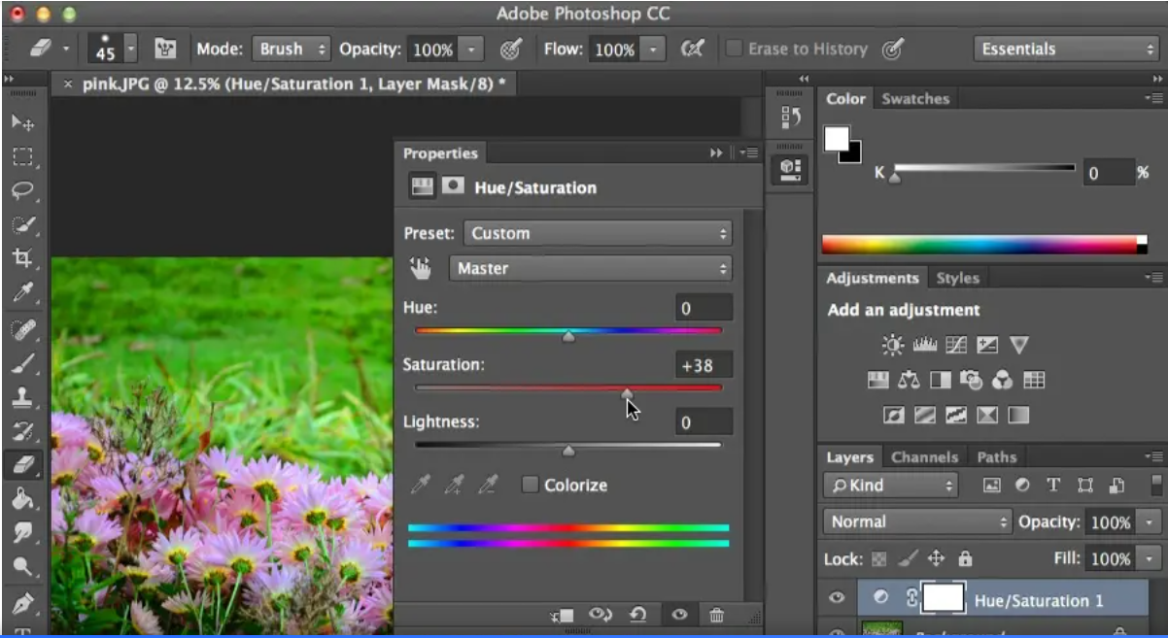Enable the Erase to History checkbox
The height and width of the screenshot is (638, 1168).
[x=735, y=49]
